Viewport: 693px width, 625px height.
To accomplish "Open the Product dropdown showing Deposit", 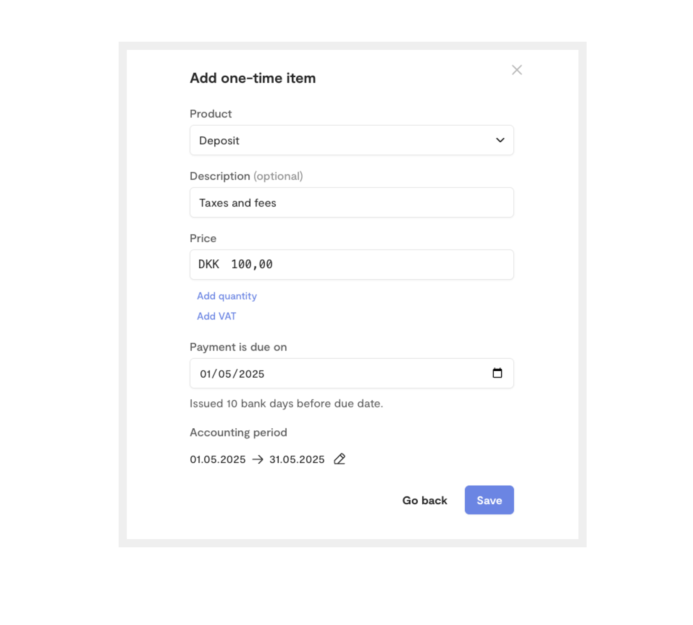I will click(351, 140).
